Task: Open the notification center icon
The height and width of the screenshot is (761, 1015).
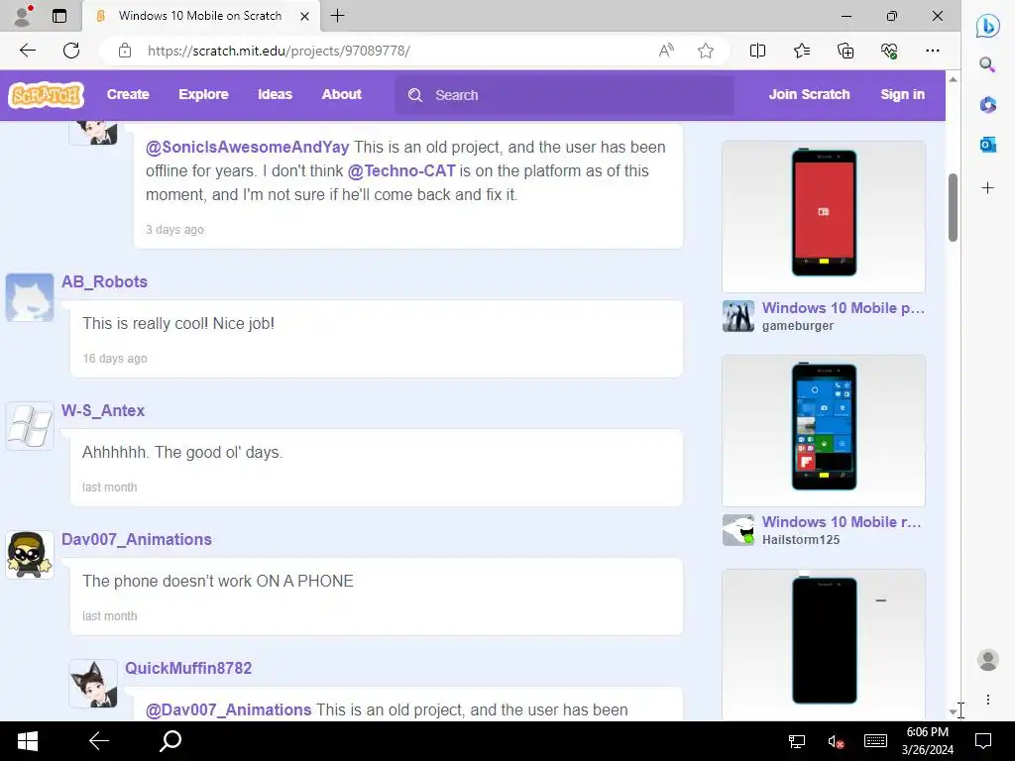Action: pos(983,741)
